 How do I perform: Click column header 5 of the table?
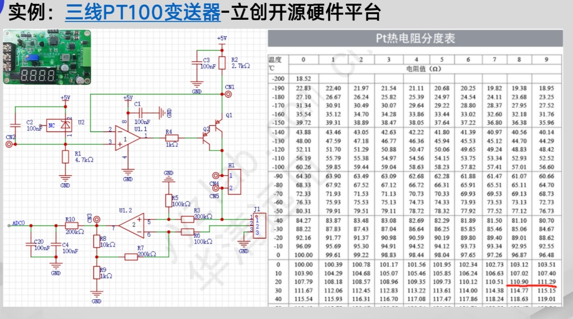[x=442, y=60]
